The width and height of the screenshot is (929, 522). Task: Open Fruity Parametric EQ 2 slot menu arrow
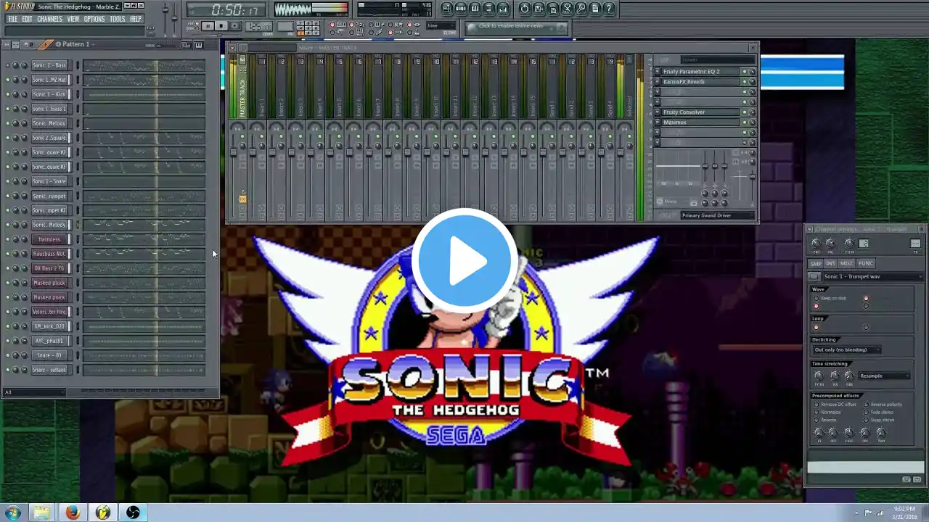pos(658,72)
